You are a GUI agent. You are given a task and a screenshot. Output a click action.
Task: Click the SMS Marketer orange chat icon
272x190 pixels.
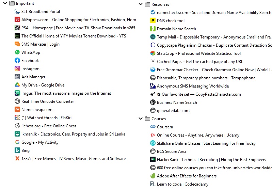[x=17, y=44]
